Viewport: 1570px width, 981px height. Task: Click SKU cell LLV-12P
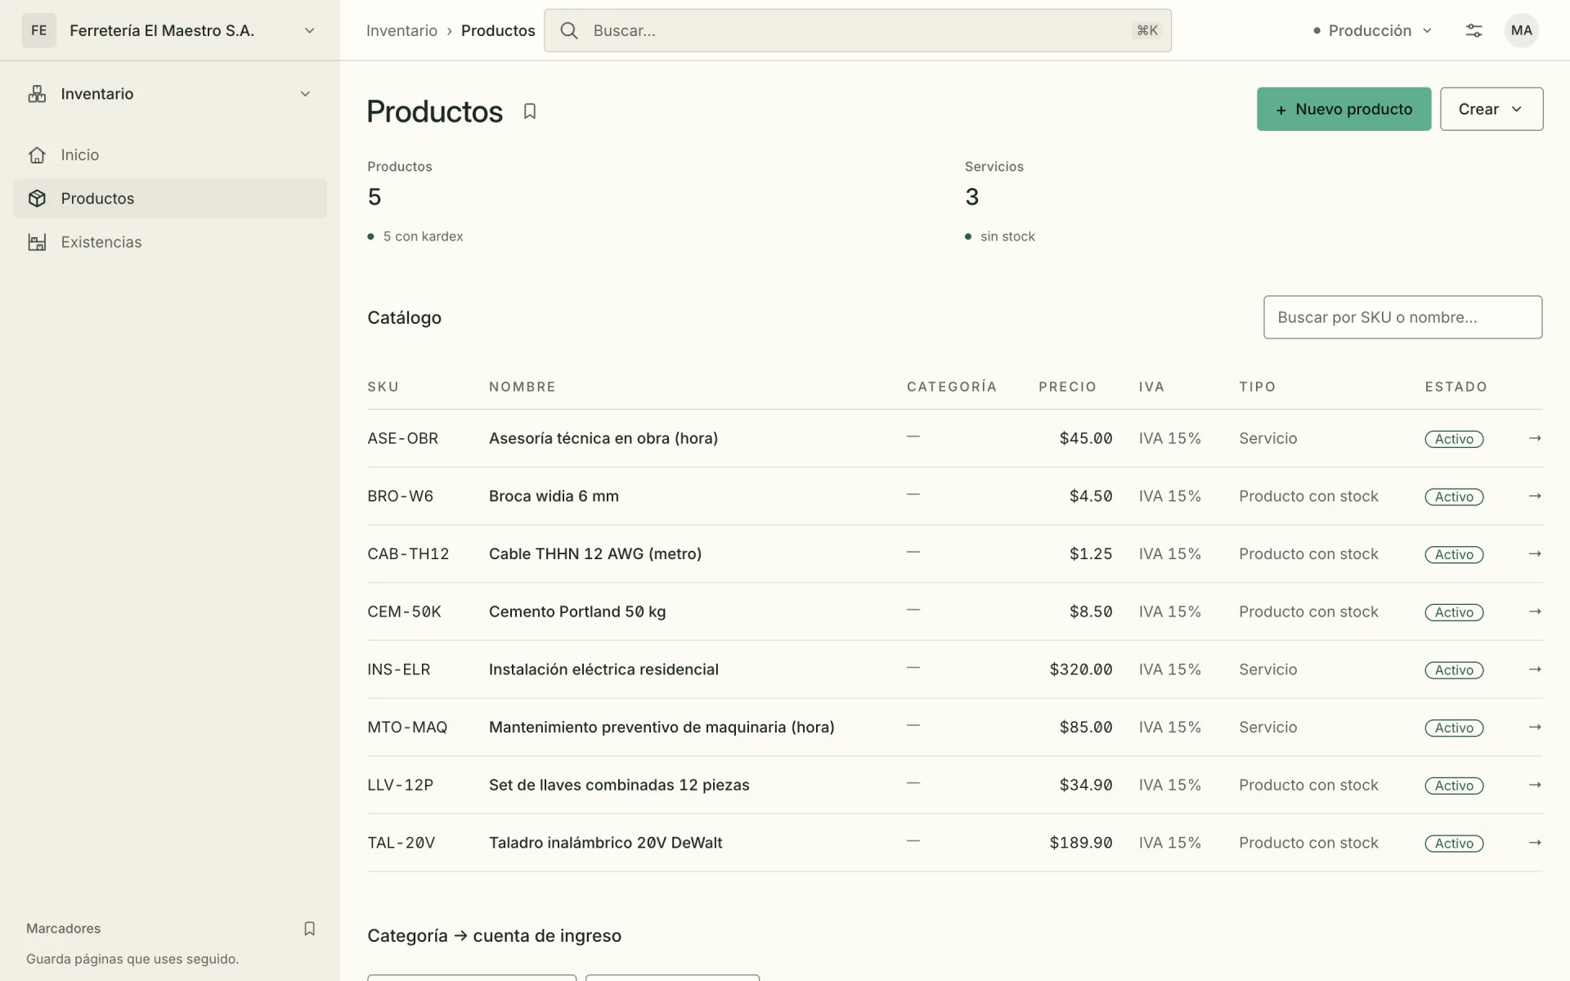401,785
